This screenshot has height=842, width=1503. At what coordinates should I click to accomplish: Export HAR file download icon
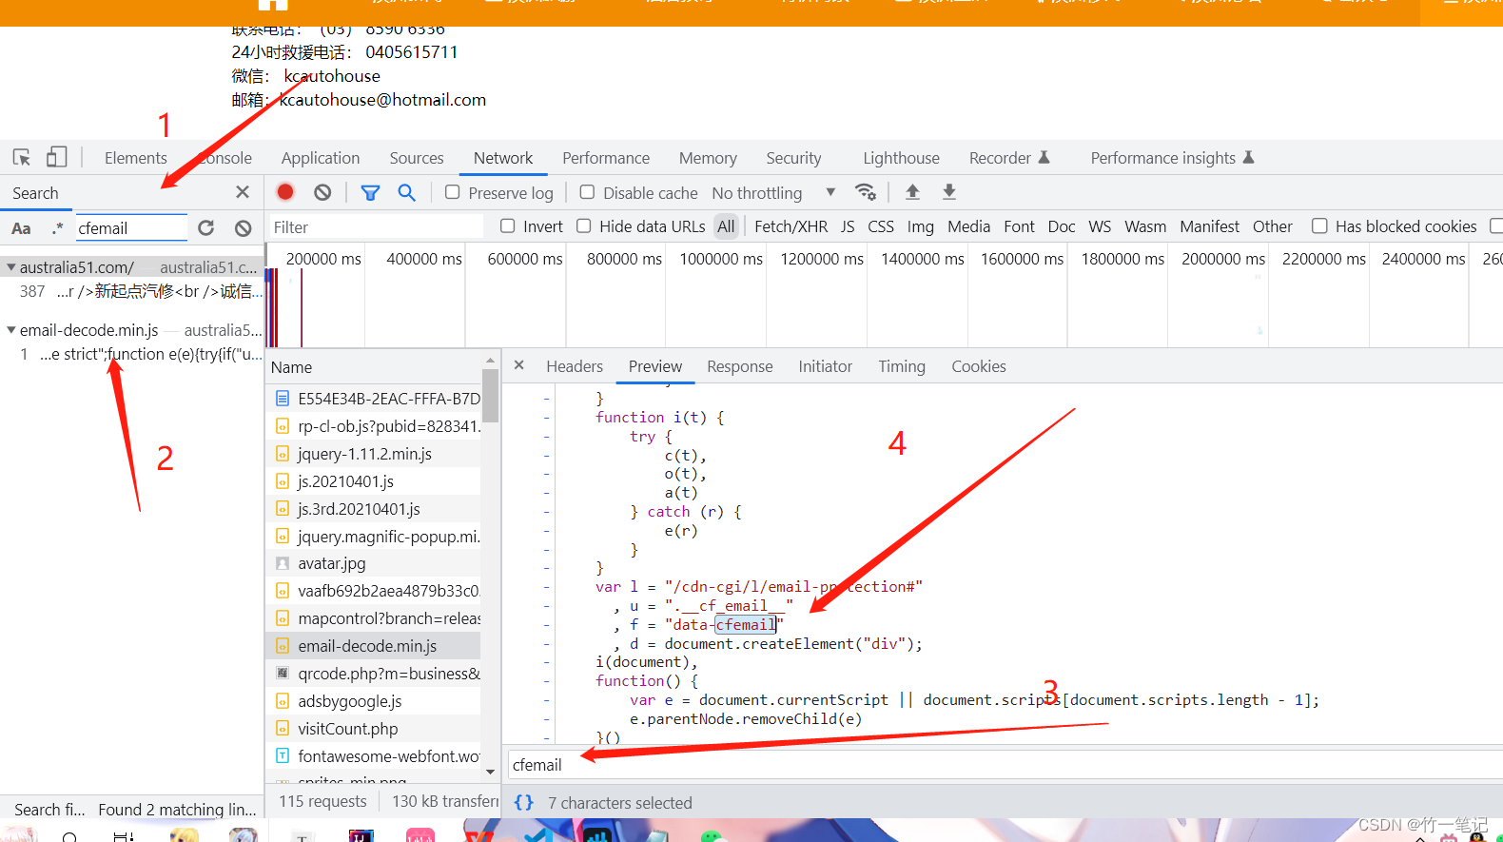point(948,192)
